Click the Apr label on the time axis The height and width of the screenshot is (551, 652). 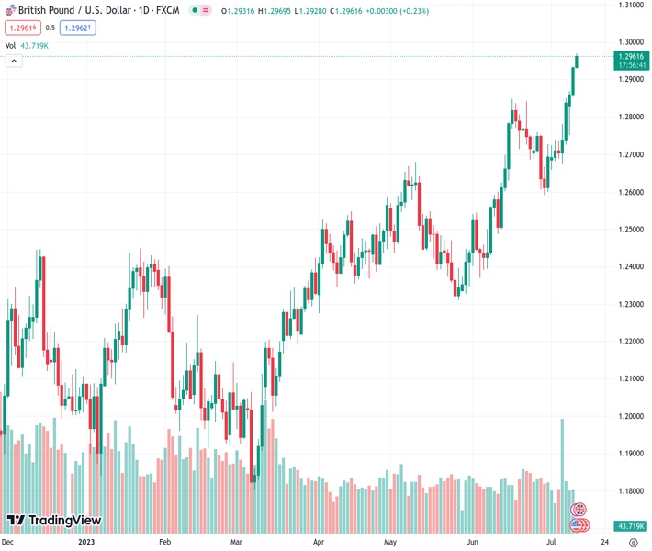click(x=318, y=543)
